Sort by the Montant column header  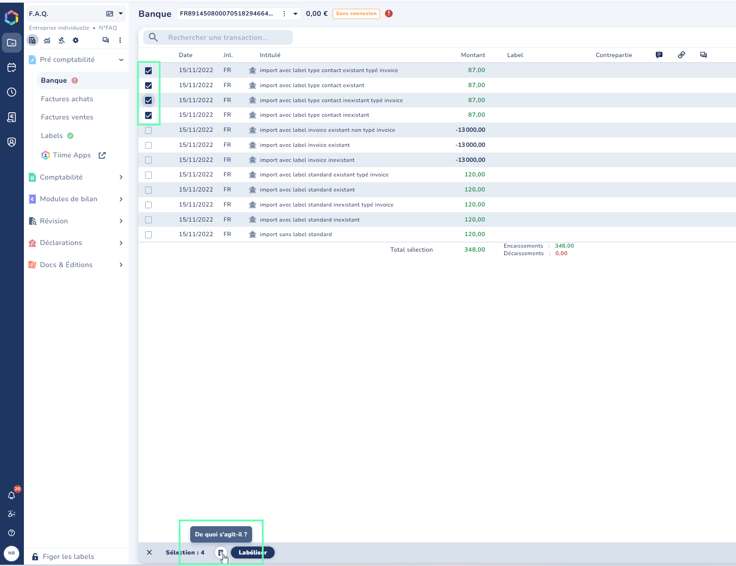pyautogui.click(x=473, y=55)
